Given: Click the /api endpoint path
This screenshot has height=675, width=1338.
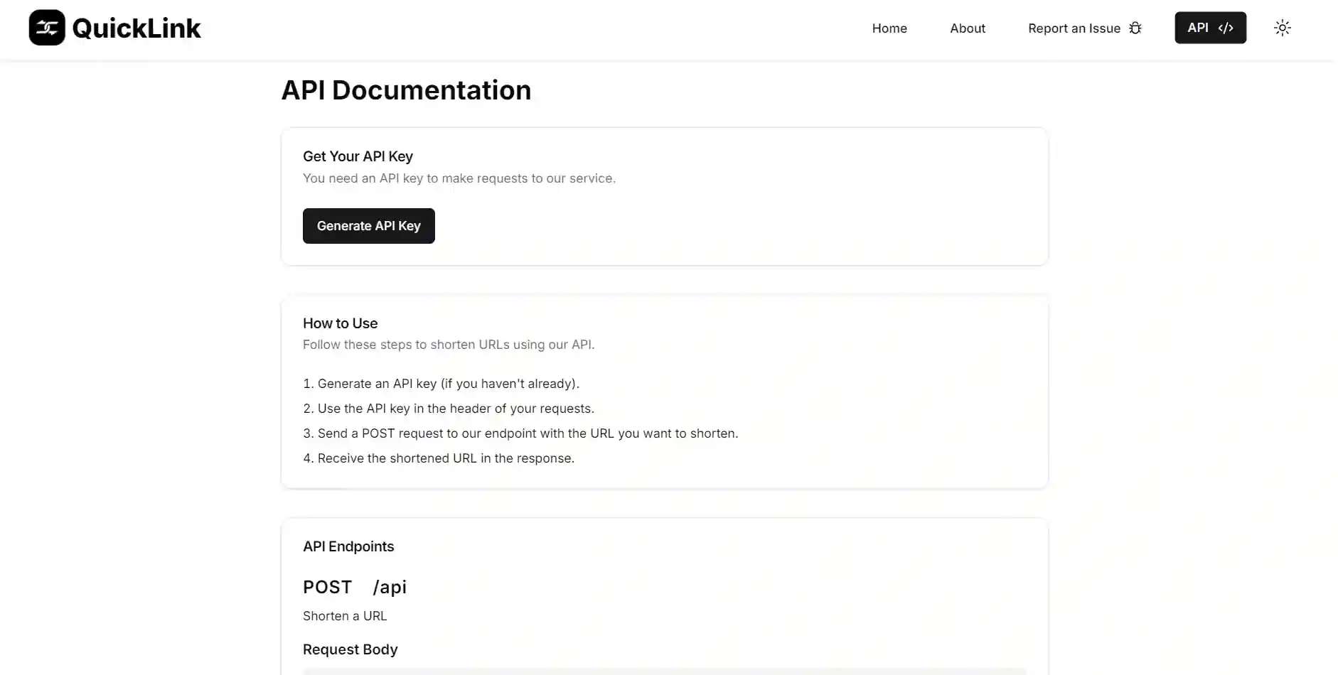Looking at the screenshot, I should click(x=390, y=588).
